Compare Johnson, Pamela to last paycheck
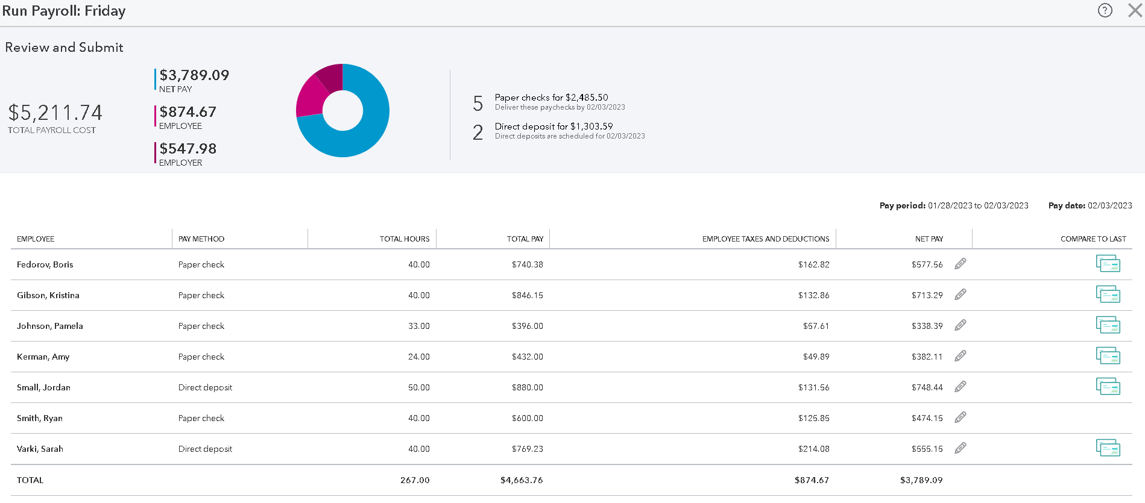The image size is (1145, 503). click(1108, 325)
